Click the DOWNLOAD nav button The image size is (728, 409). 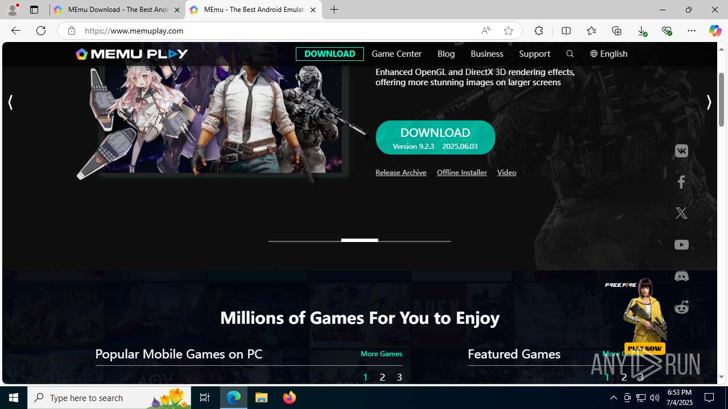[329, 54]
